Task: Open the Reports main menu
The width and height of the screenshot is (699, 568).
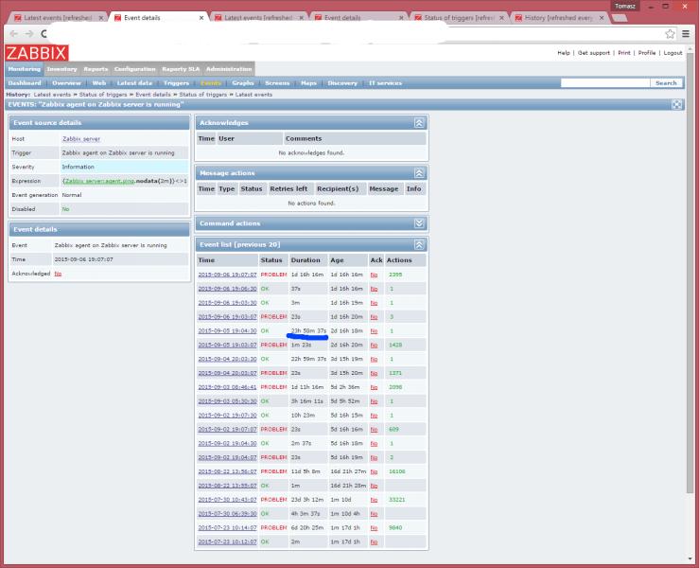Action: [x=96, y=69]
